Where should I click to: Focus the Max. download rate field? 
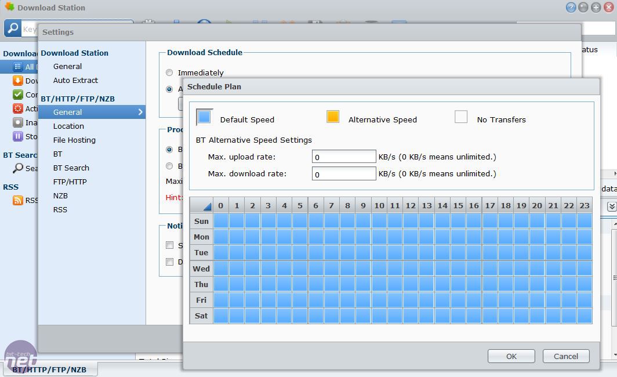(344, 173)
